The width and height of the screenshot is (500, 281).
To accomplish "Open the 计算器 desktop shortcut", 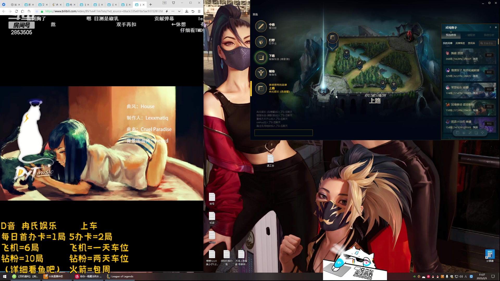I will [490, 256].
